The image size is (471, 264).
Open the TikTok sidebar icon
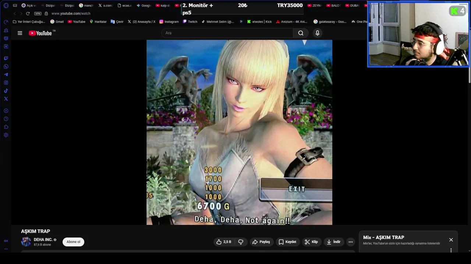6,91
